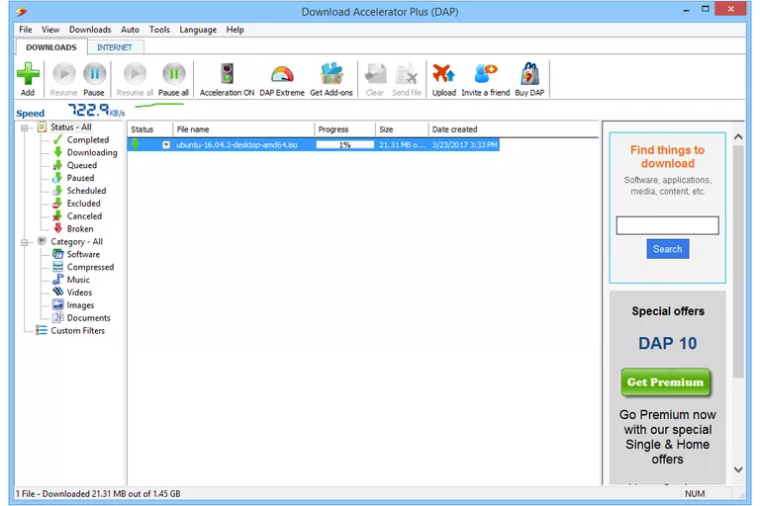Show Scheduled downloads
This screenshot has width=760, height=506.
pos(86,191)
